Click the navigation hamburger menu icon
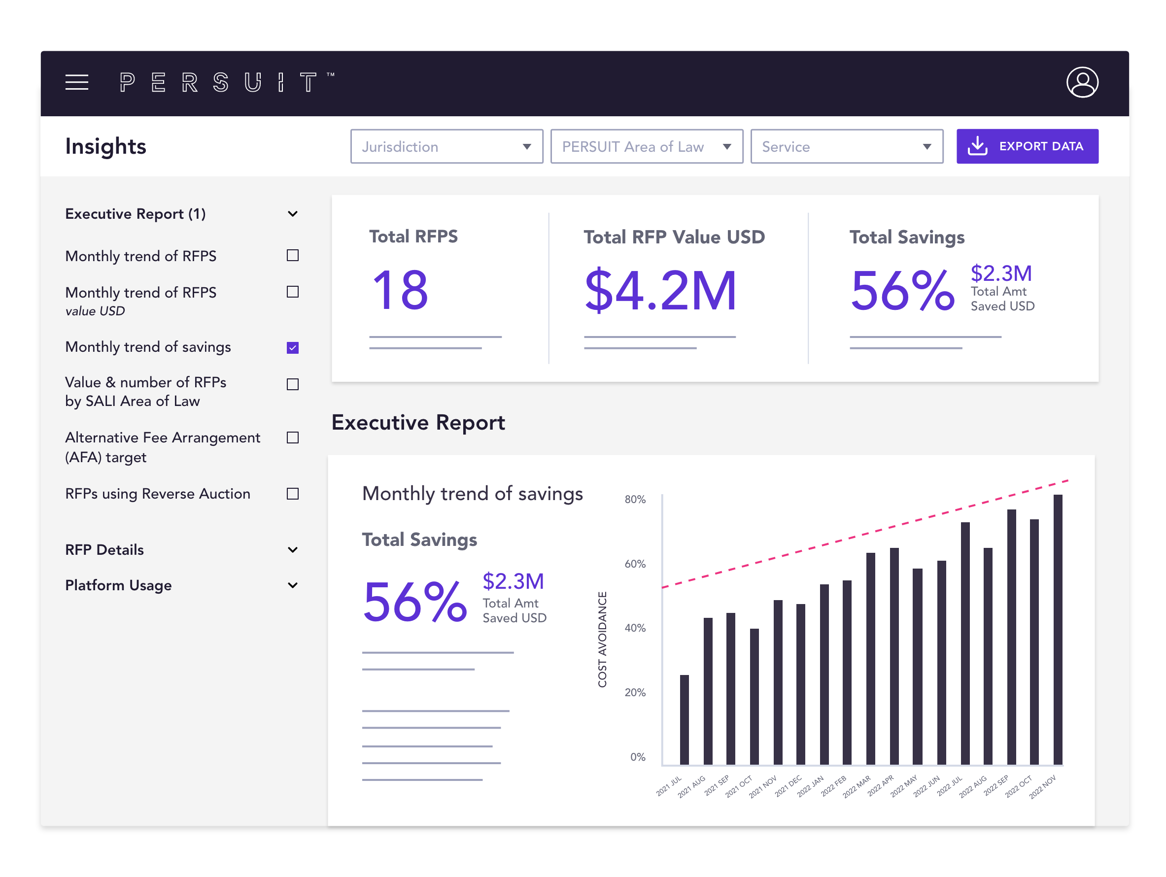The image size is (1166, 877). click(76, 80)
